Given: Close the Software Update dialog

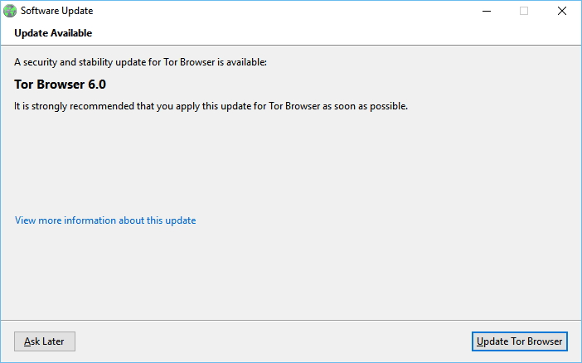Looking at the screenshot, I should pos(562,12).
